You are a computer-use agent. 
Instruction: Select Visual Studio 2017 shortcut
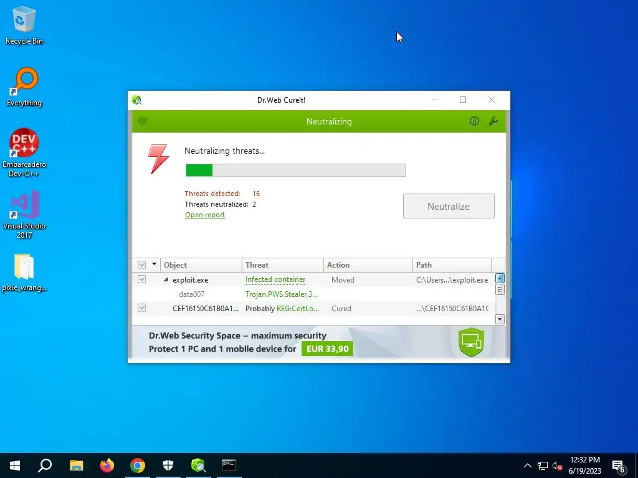coord(24,214)
